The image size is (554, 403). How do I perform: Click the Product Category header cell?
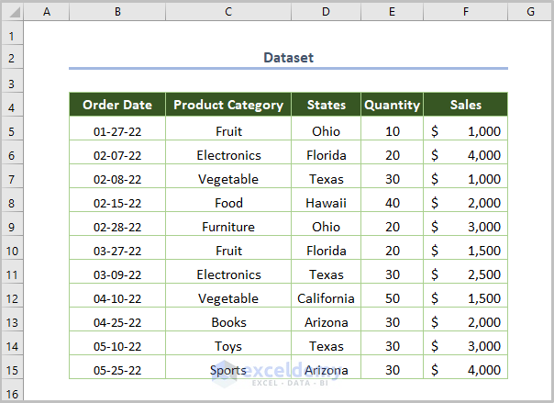click(x=228, y=105)
